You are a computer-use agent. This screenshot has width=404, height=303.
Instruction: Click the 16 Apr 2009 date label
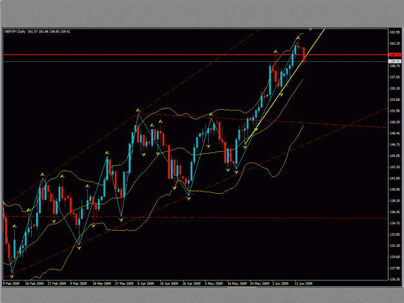click(x=169, y=284)
